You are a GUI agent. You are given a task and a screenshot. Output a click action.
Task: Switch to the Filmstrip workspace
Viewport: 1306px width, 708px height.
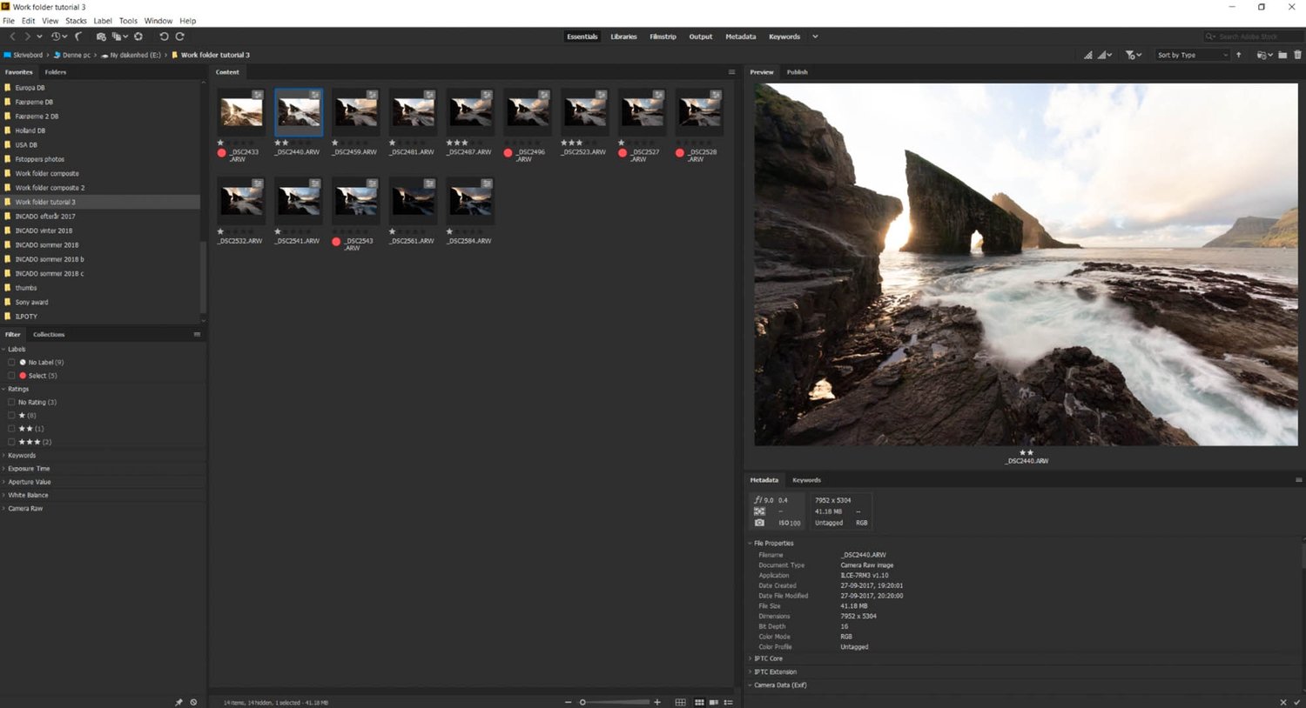tap(663, 37)
